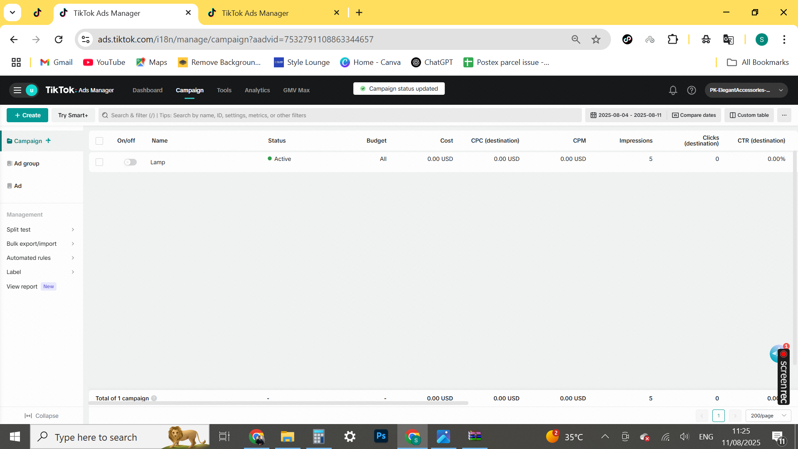The height and width of the screenshot is (449, 798).
Task: Open the more options ellipsis button
Action: (784, 115)
